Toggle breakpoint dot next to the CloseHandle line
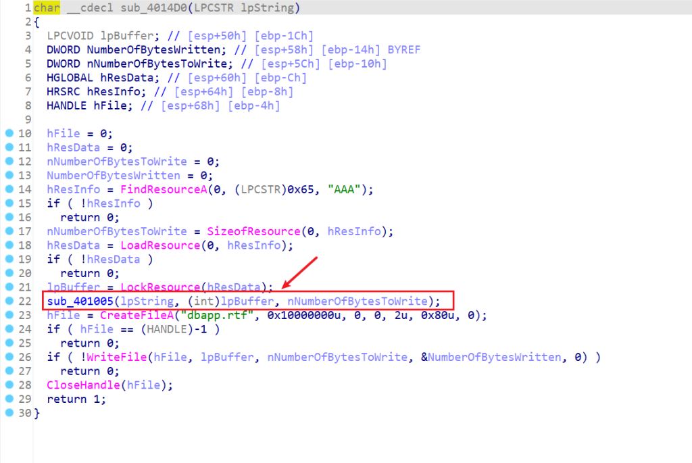Screen dimensions: 692x463 point(9,385)
